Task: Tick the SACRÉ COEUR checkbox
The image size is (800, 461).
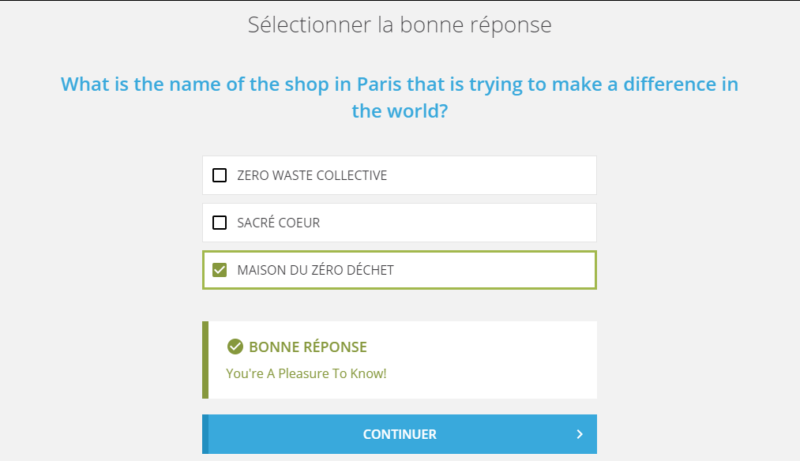Action: (x=220, y=223)
